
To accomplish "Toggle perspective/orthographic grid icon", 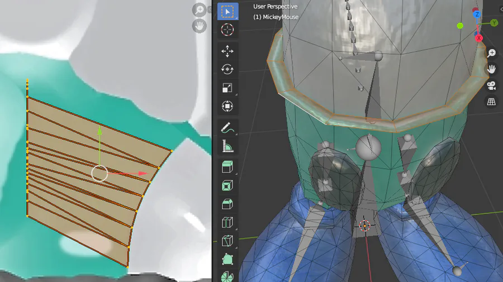I will point(491,102).
